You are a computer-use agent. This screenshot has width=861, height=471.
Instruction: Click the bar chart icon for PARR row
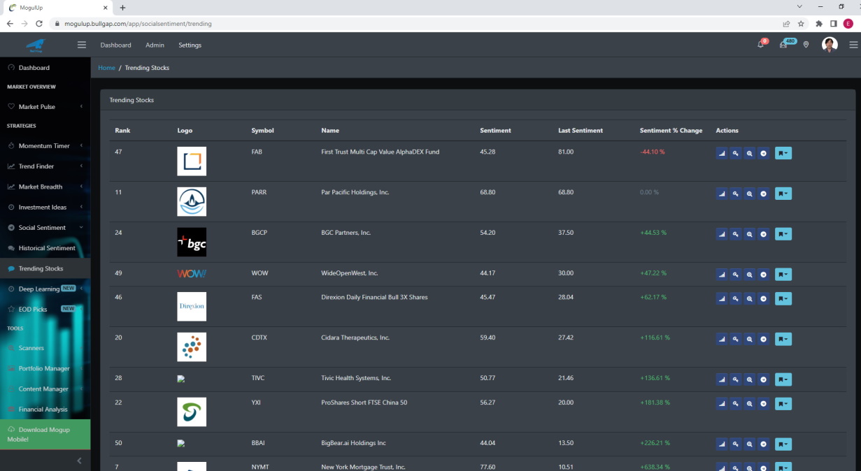click(x=722, y=194)
